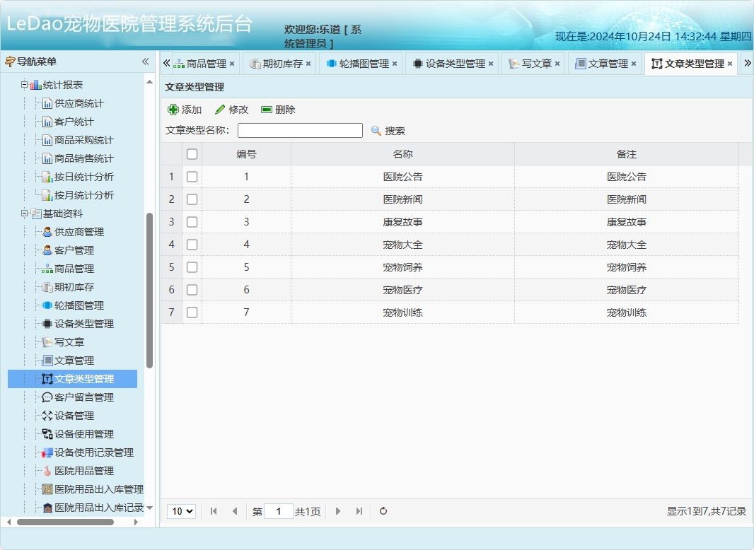Select the 添加 (Add) icon
Viewport: 754px width, 550px height.
174,109
